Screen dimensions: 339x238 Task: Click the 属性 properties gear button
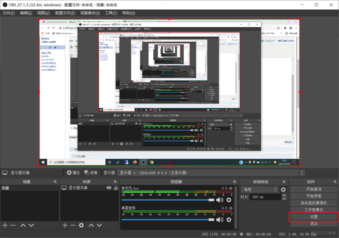point(73,173)
